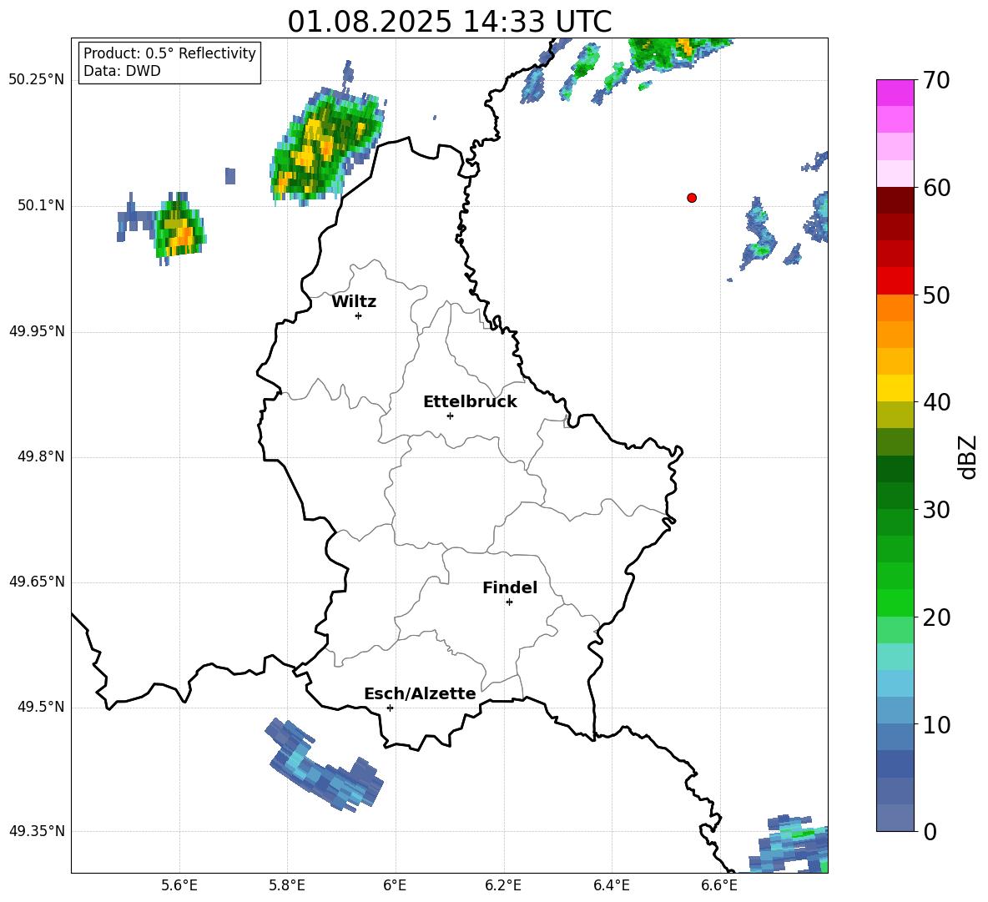The image size is (988, 902).
Task: Click the Wiltz city label
Action: pyautogui.click(x=354, y=302)
